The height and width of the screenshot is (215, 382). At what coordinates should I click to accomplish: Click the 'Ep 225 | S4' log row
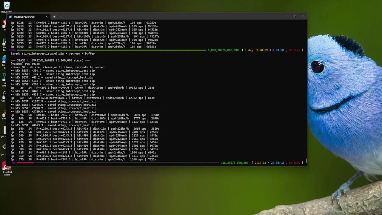click(84, 139)
